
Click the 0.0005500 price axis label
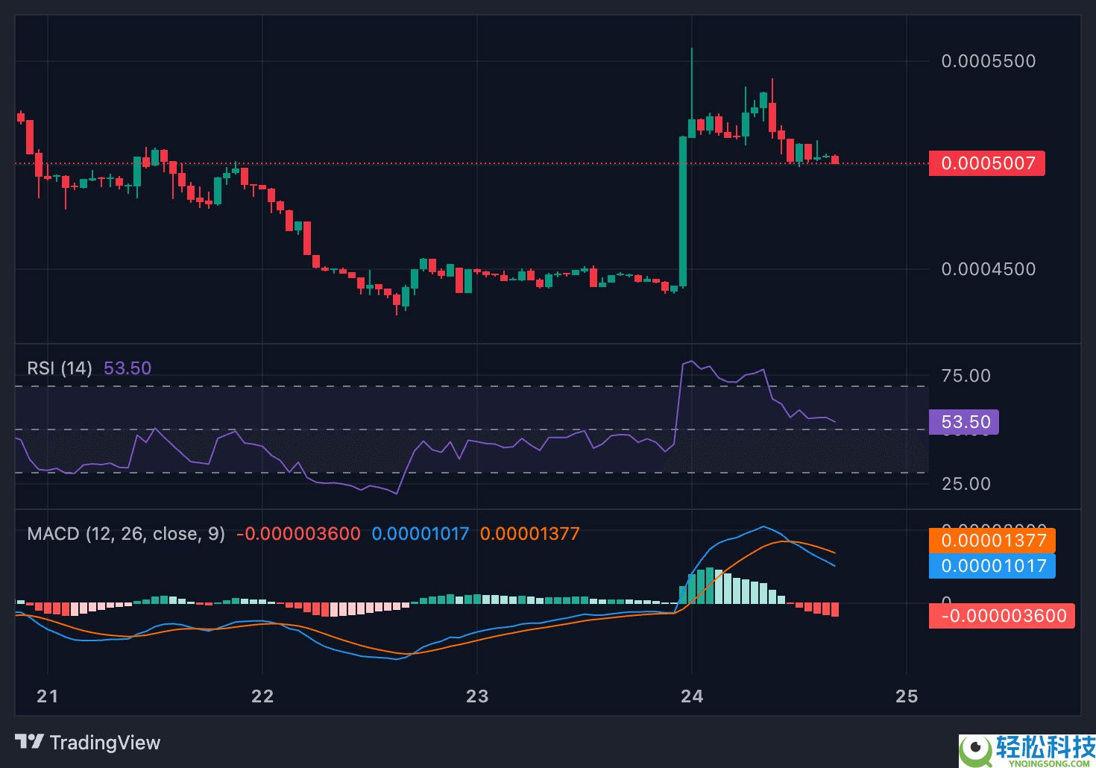988,61
